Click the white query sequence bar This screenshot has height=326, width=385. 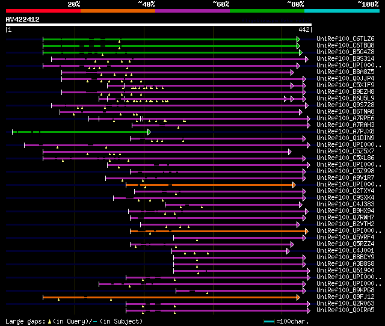[159, 25]
